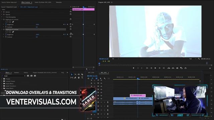Toggle the fx switch on Motion effect
Screen dimensions: 214x120
tap(4, 12)
